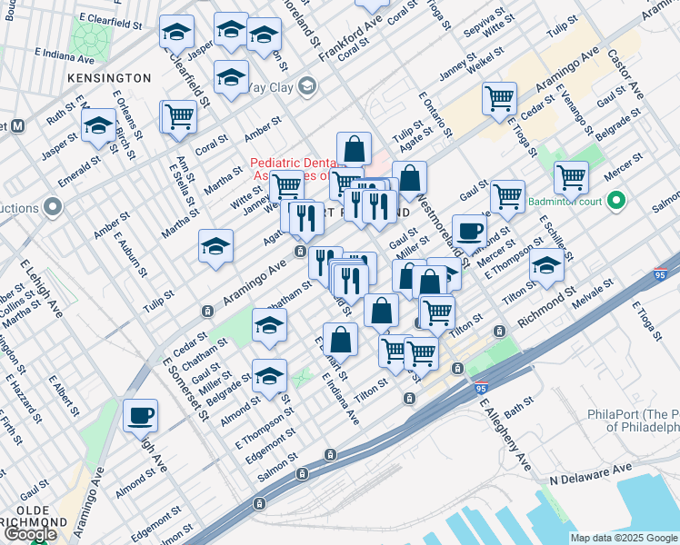Select the Badminton court green pin
Viewport: 680px width, 545px height.
pyautogui.click(x=616, y=201)
